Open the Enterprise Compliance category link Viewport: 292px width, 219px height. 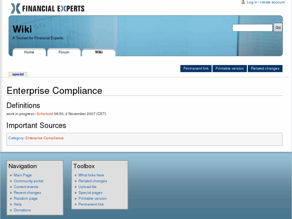[45, 138]
